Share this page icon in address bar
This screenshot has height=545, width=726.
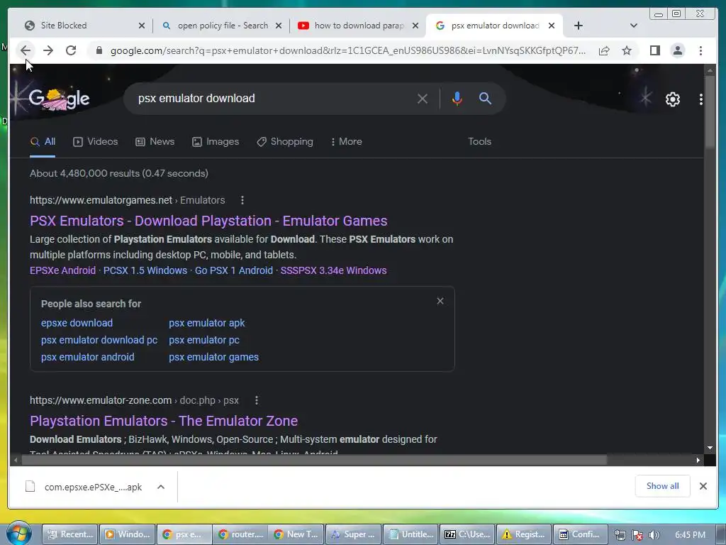(604, 50)
